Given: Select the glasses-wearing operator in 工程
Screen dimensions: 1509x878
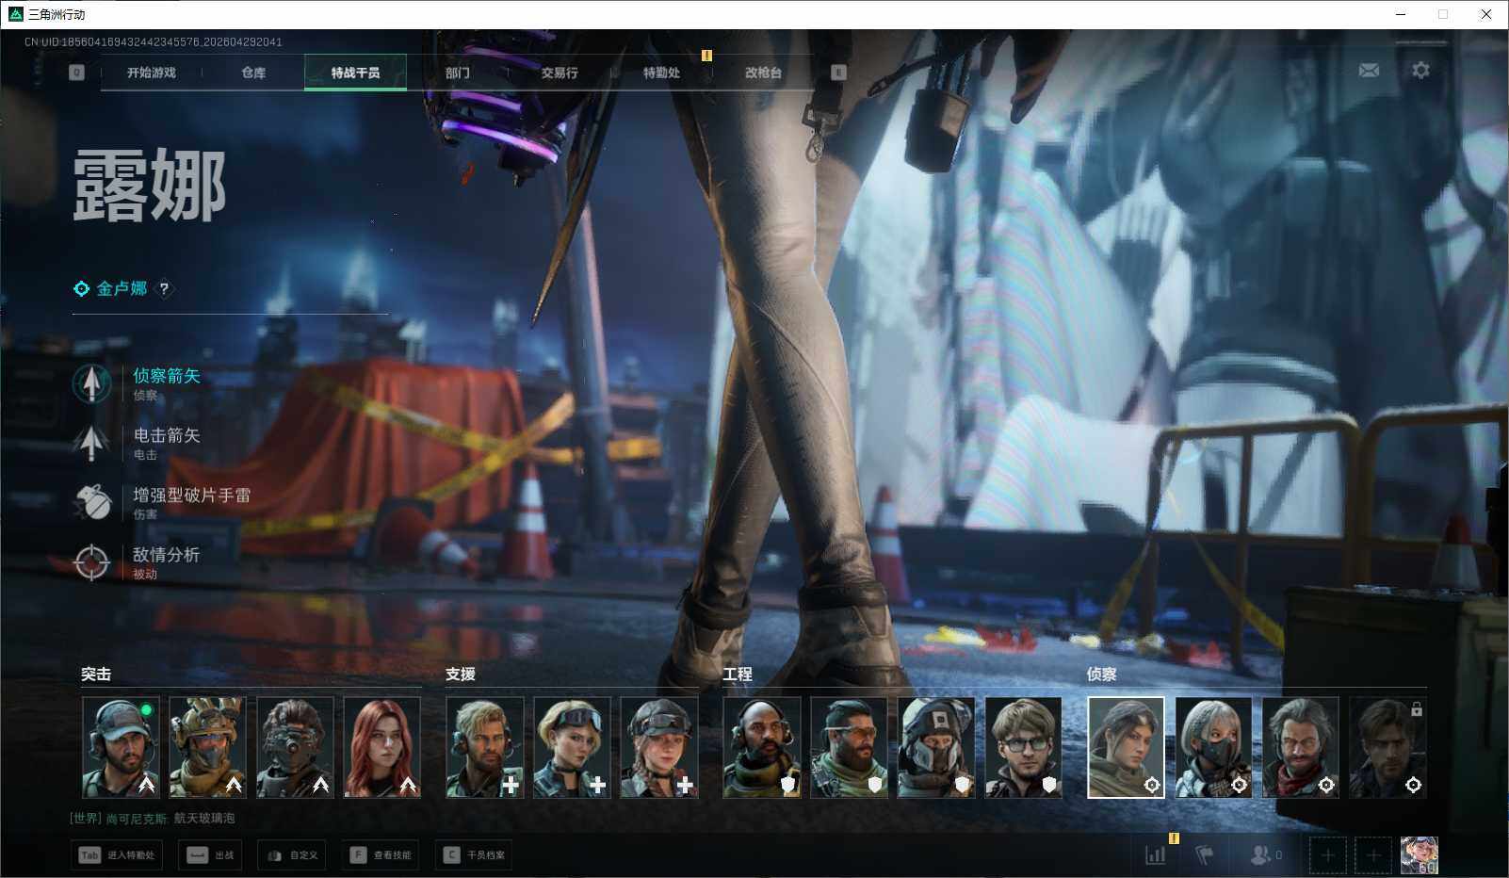Looking at the screenshot, I should point(1023,747).
